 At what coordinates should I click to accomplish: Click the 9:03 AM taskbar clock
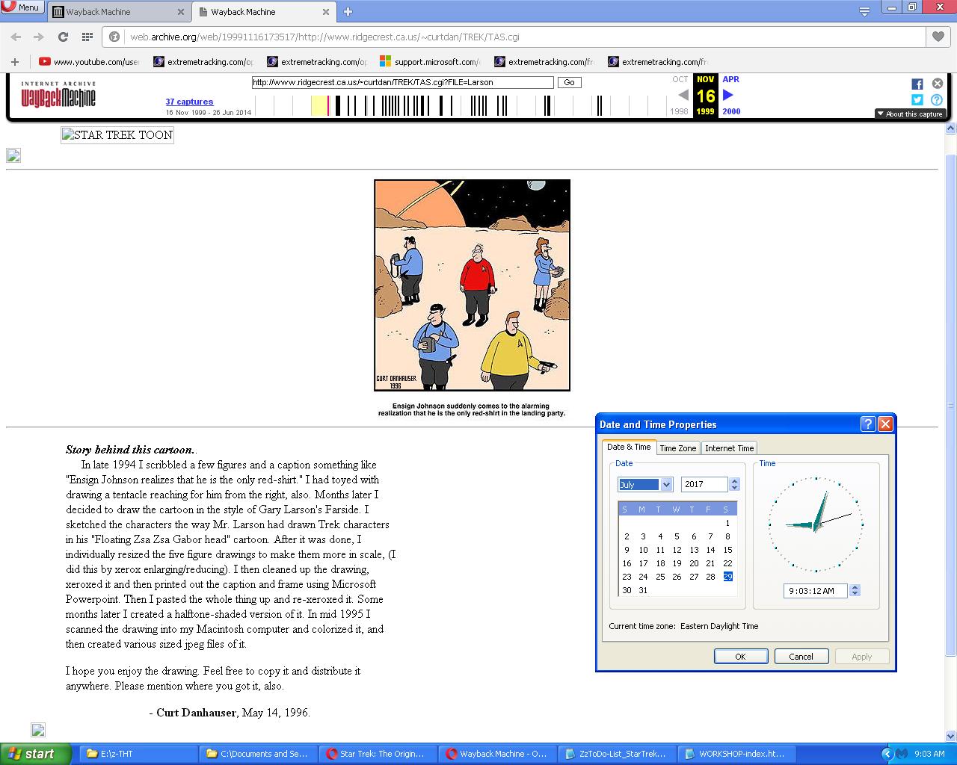929,754
